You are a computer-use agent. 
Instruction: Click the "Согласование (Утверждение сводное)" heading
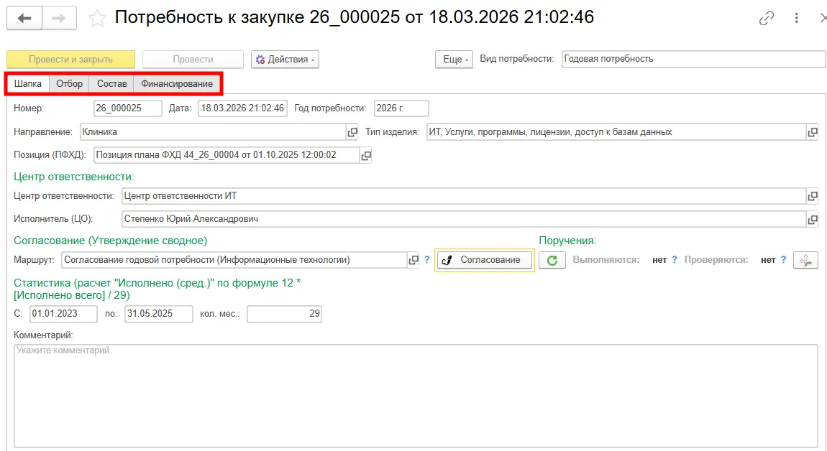pos(110,241)
